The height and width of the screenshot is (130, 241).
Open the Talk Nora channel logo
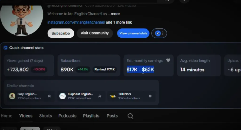pos(113,96)
